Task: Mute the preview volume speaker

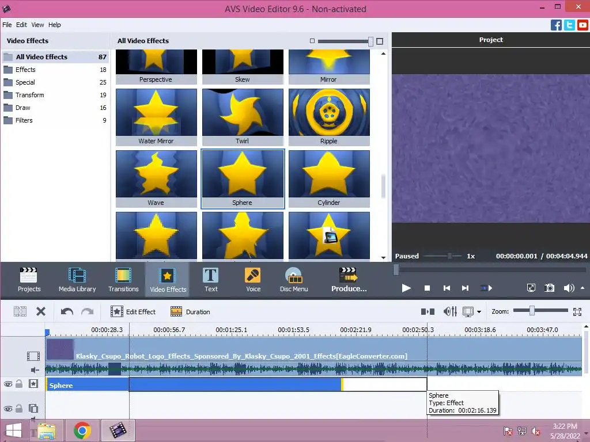Action: pos(569,288)
